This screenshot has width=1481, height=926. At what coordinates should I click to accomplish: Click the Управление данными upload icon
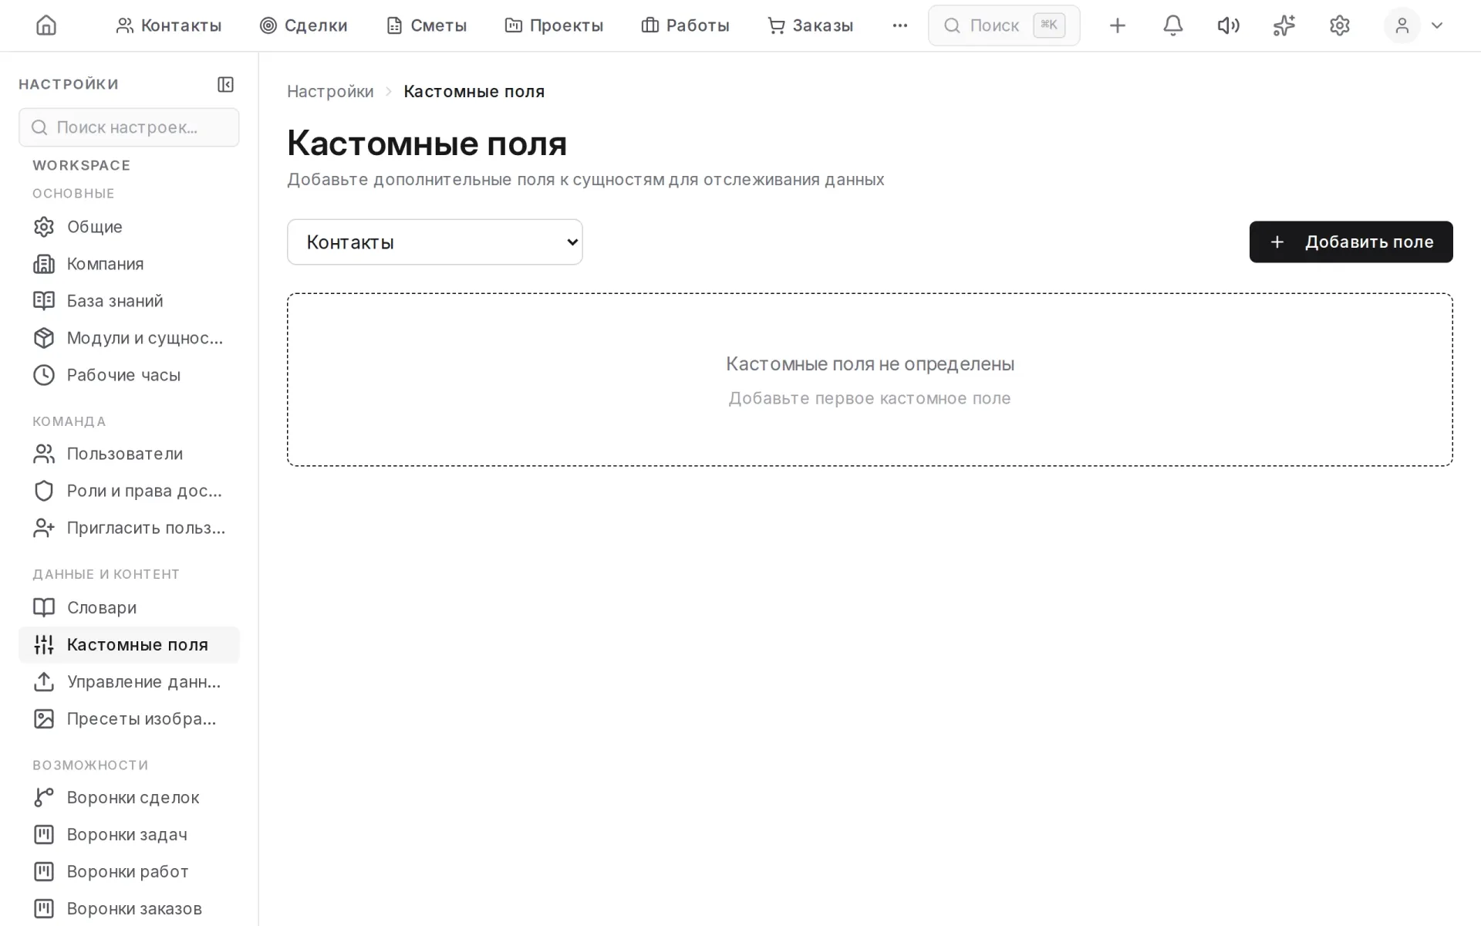pos(44,681)
